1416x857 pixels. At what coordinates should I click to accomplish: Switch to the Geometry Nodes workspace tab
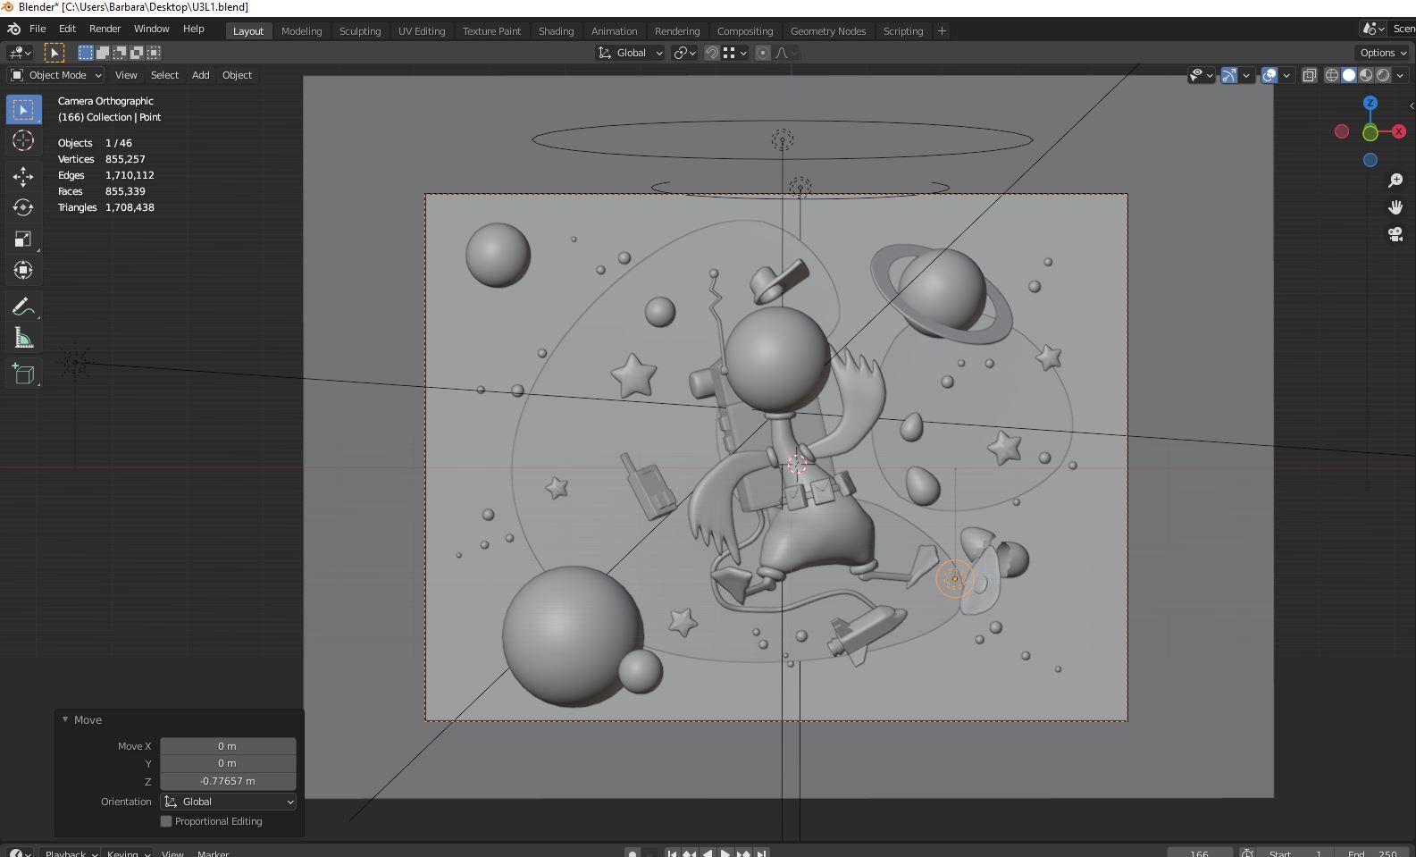828,31
